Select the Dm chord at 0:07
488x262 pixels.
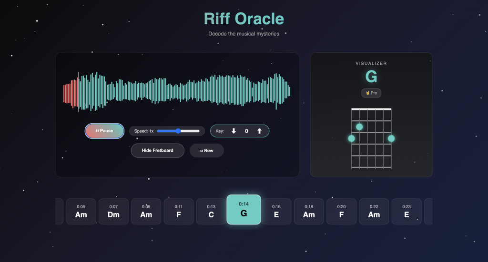(x=113, y=211)
